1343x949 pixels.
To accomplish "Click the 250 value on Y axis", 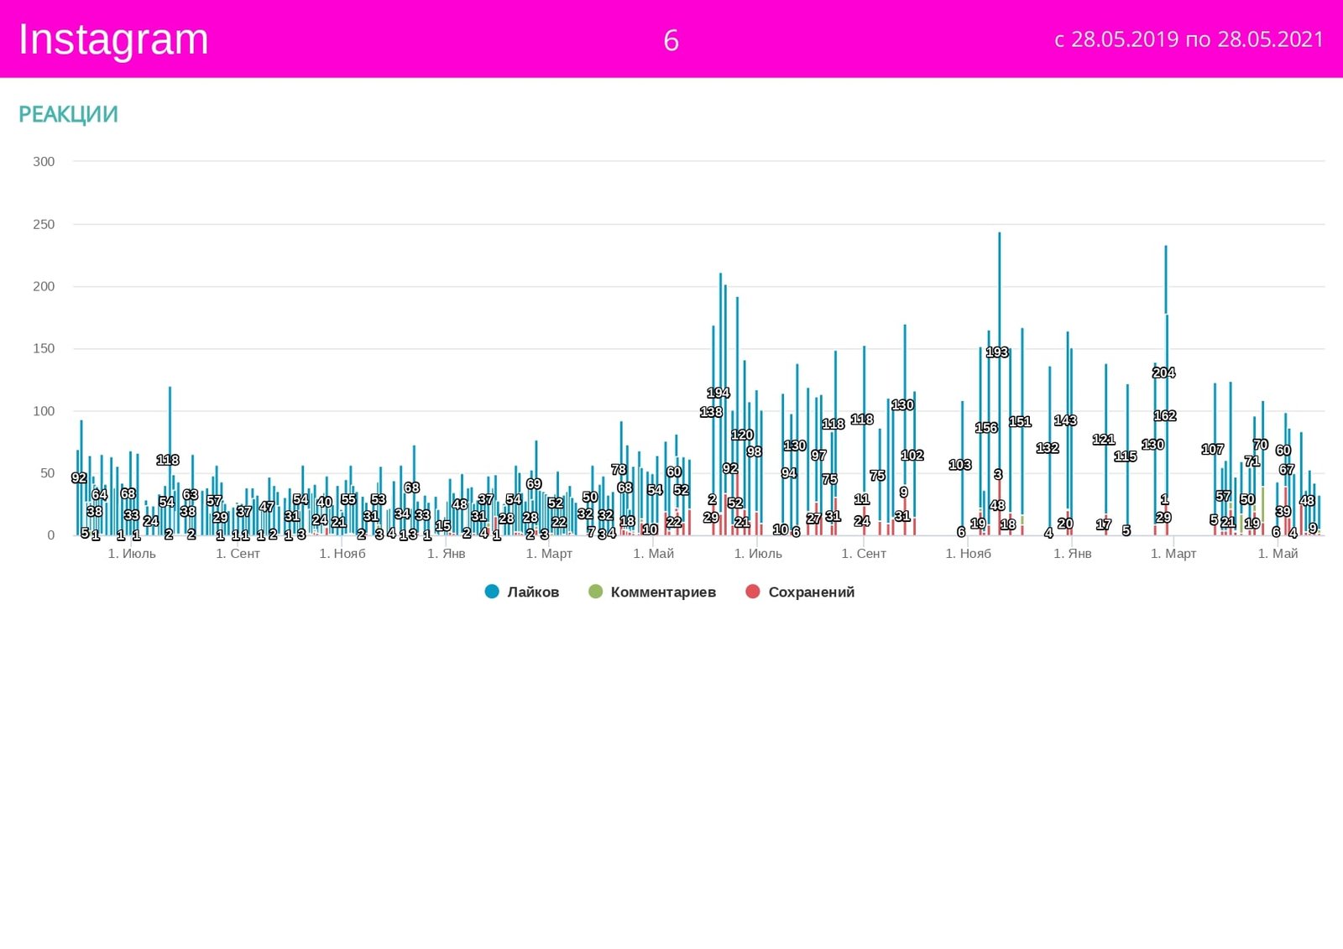I will pos(44,224).
